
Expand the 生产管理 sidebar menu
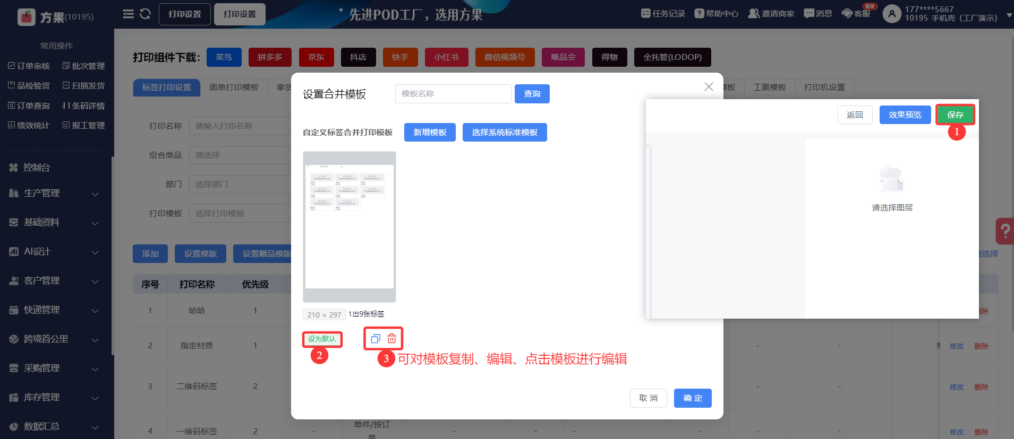(x=56, y=193)
